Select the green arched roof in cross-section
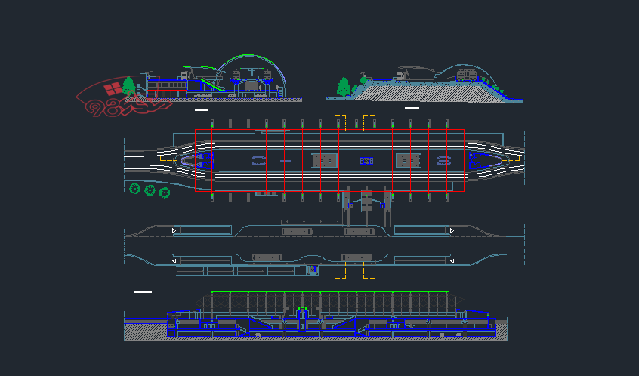Viewport: 639px width, 376px height. [x=253, y=57]
